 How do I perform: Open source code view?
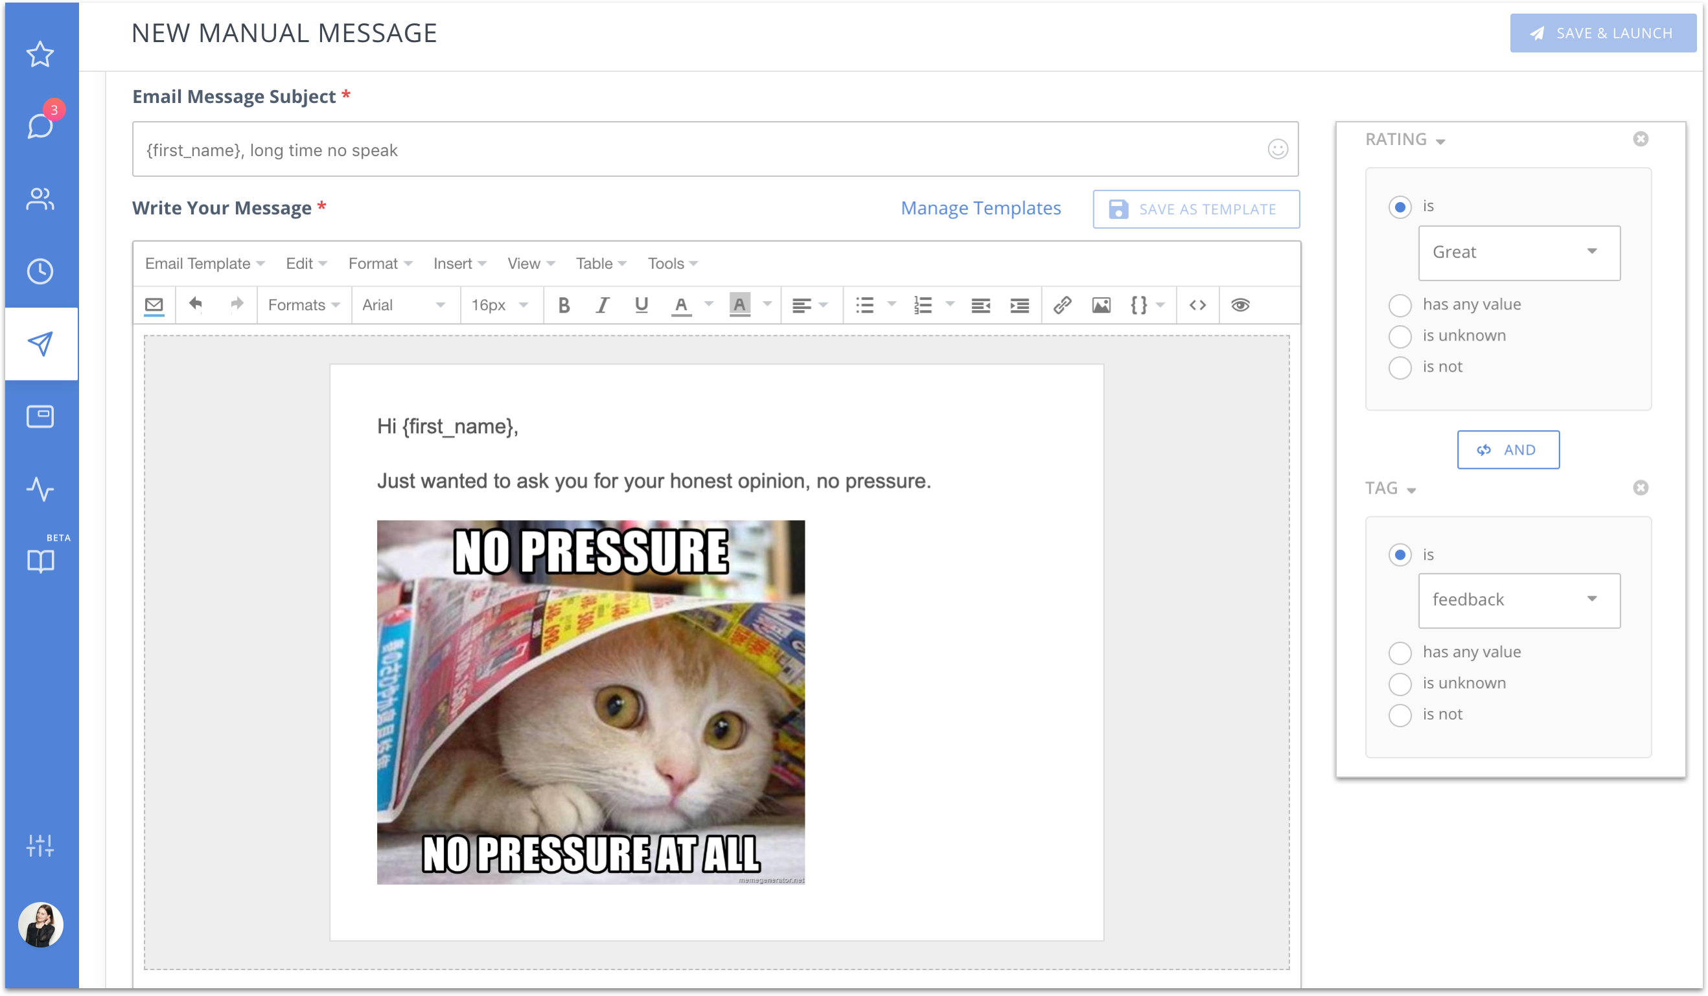pos(1197,305)
